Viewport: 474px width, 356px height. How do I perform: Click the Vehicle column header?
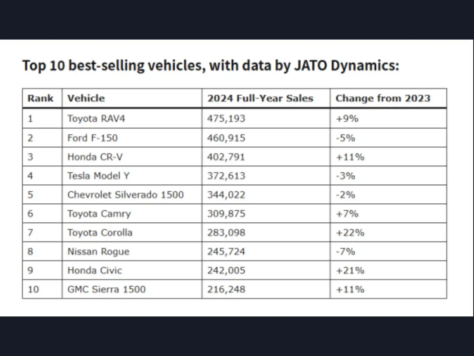(x=86, y=98)
